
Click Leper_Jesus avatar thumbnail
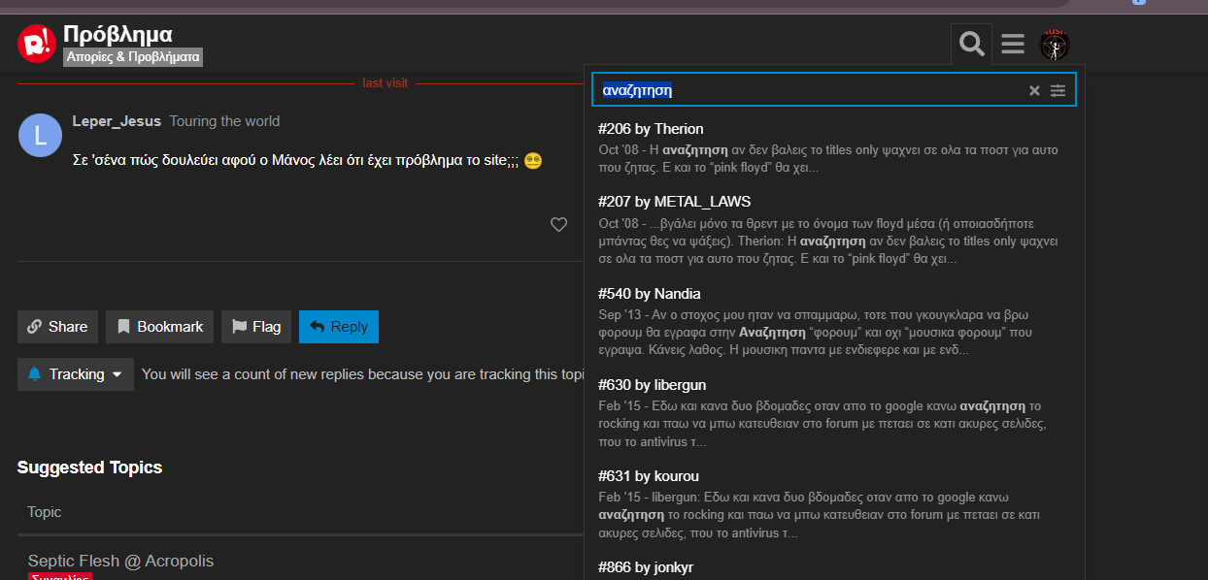pos(40,135)
